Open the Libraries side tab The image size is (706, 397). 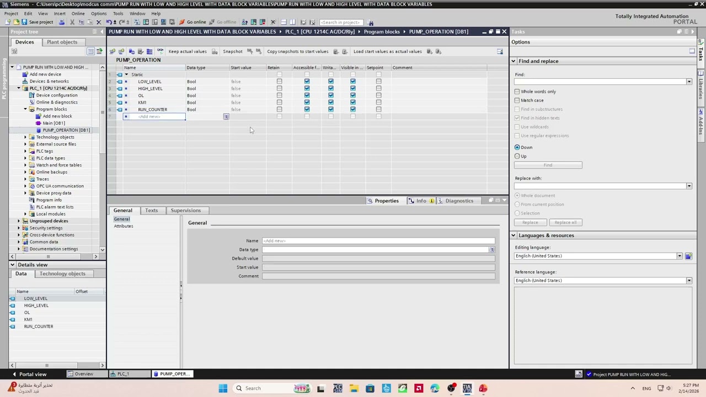pos(701,87)
